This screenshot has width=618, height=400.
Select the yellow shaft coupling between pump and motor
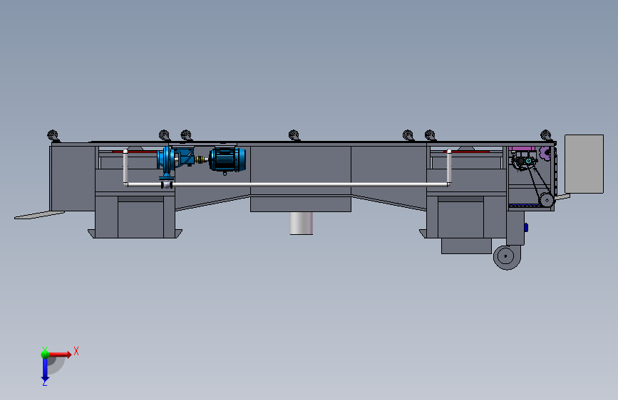click(200, 159)
